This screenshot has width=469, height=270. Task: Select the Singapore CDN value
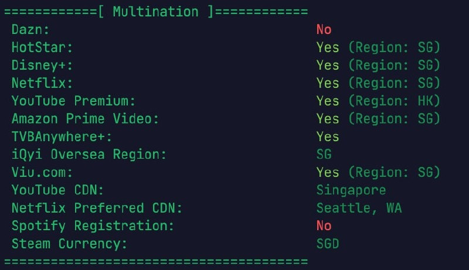tap(351, 190)
